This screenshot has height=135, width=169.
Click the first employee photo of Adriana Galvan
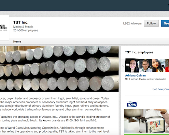point(132,66)
